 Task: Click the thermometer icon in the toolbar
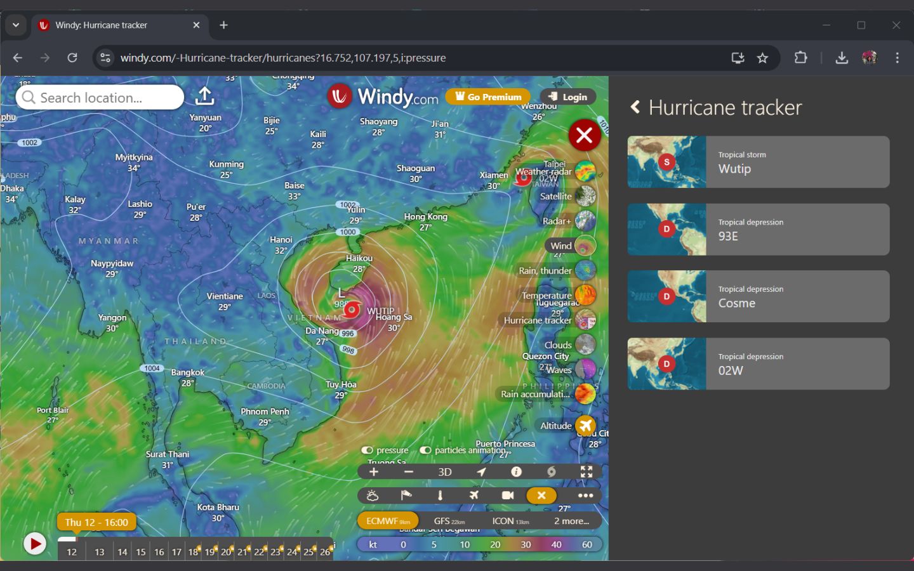[440, 496]
